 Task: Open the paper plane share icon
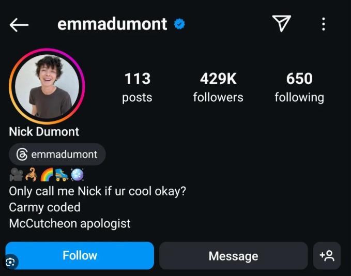click(x=281, y=23)
